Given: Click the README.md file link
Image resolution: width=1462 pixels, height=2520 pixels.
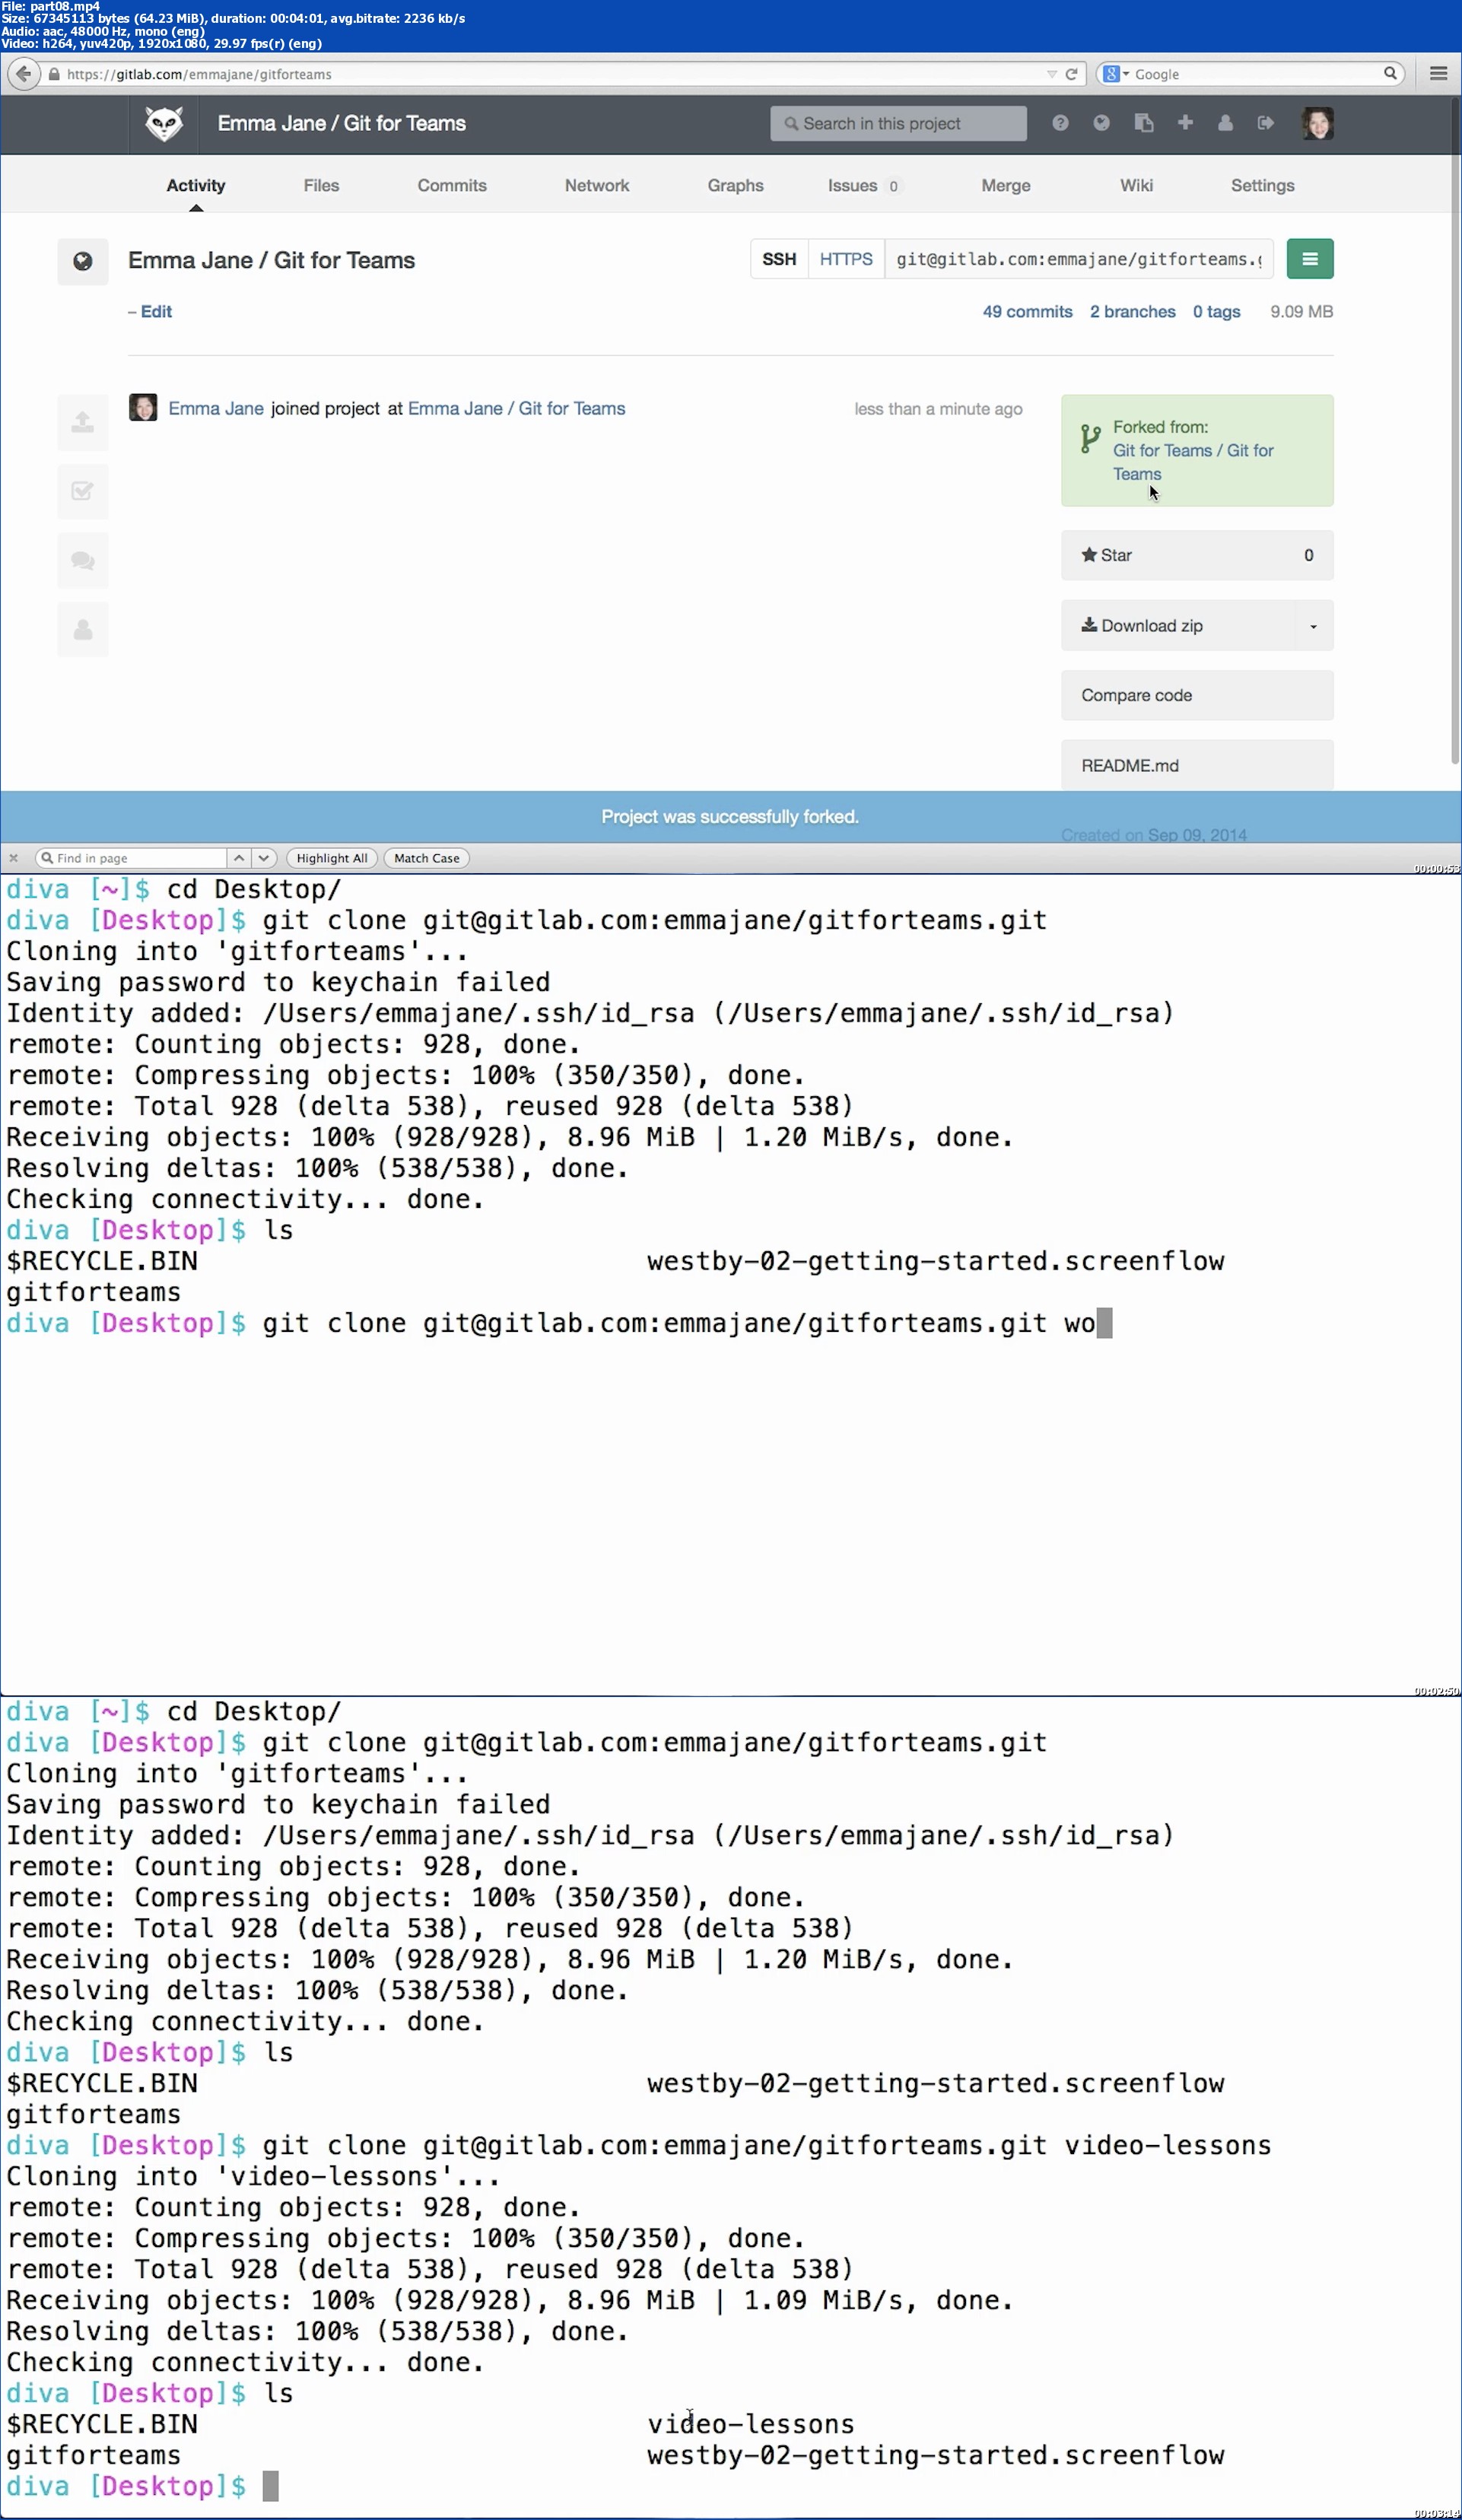Looking at the screenshot, I should pyautogui.click(x=1130, y=764).
